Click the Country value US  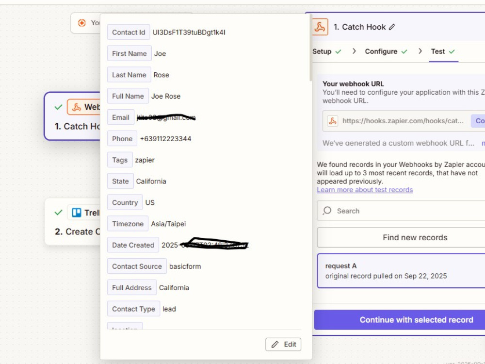point(150,203)
